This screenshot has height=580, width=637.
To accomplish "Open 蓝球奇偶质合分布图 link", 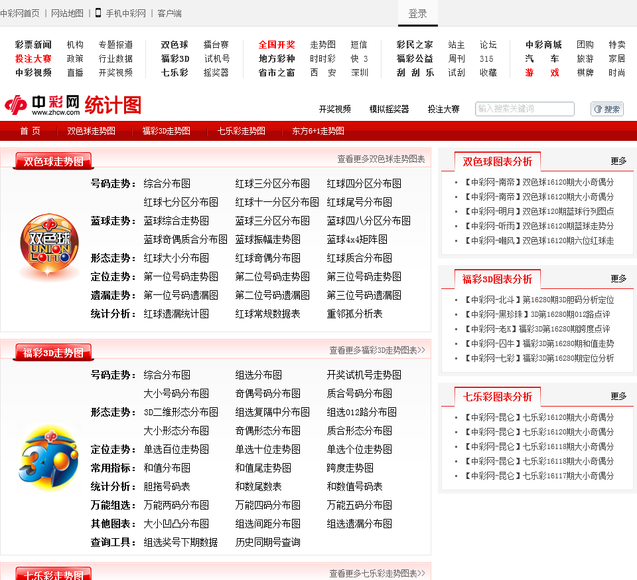I will [185, 240].
